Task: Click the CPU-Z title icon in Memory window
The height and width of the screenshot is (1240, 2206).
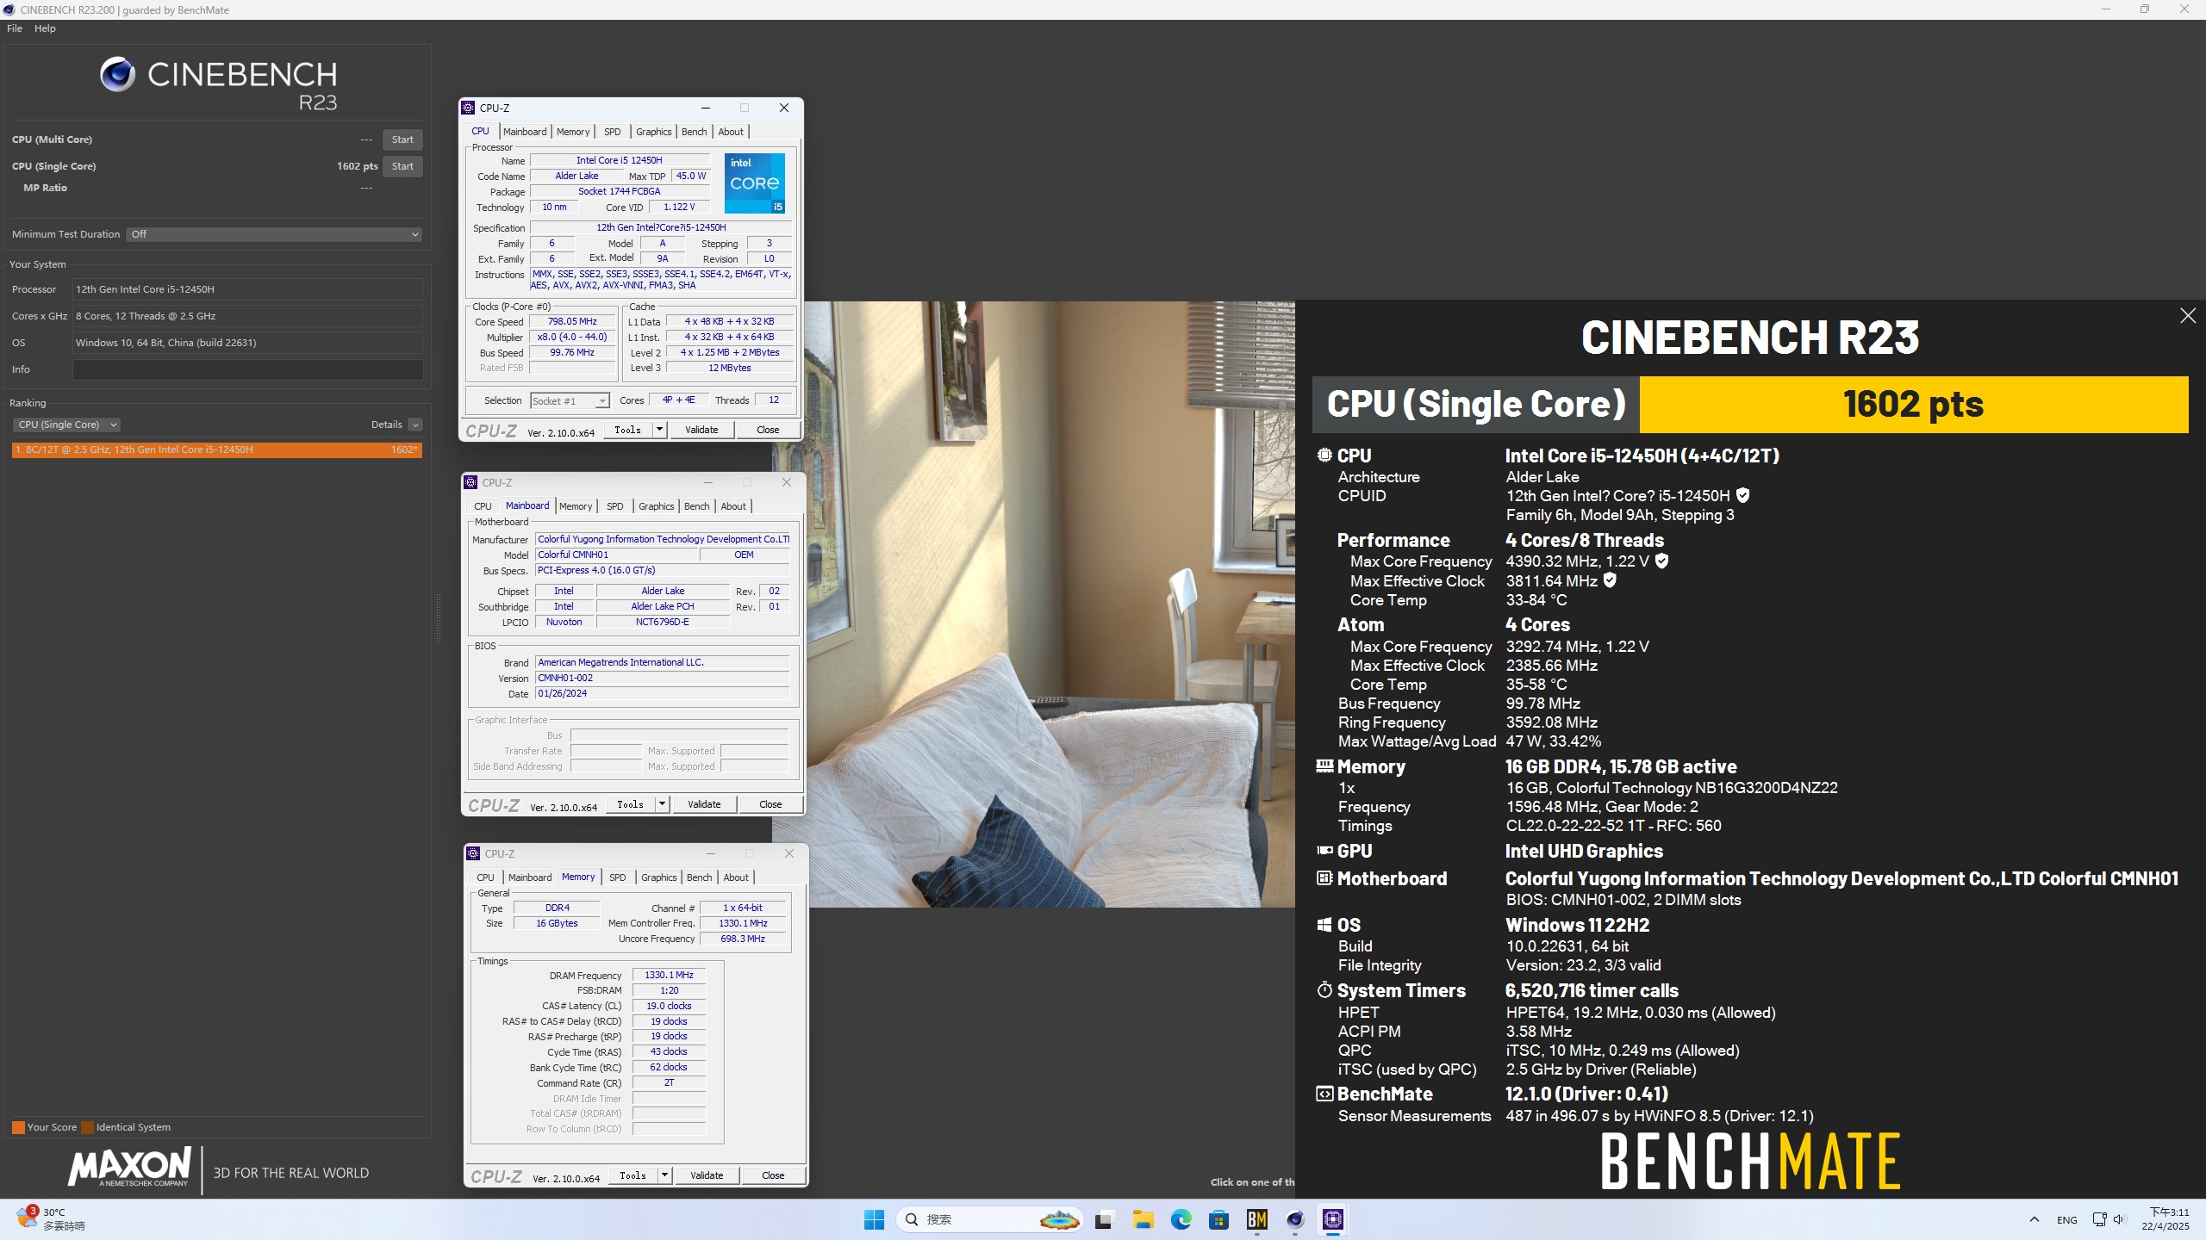Action: [474, 853]
